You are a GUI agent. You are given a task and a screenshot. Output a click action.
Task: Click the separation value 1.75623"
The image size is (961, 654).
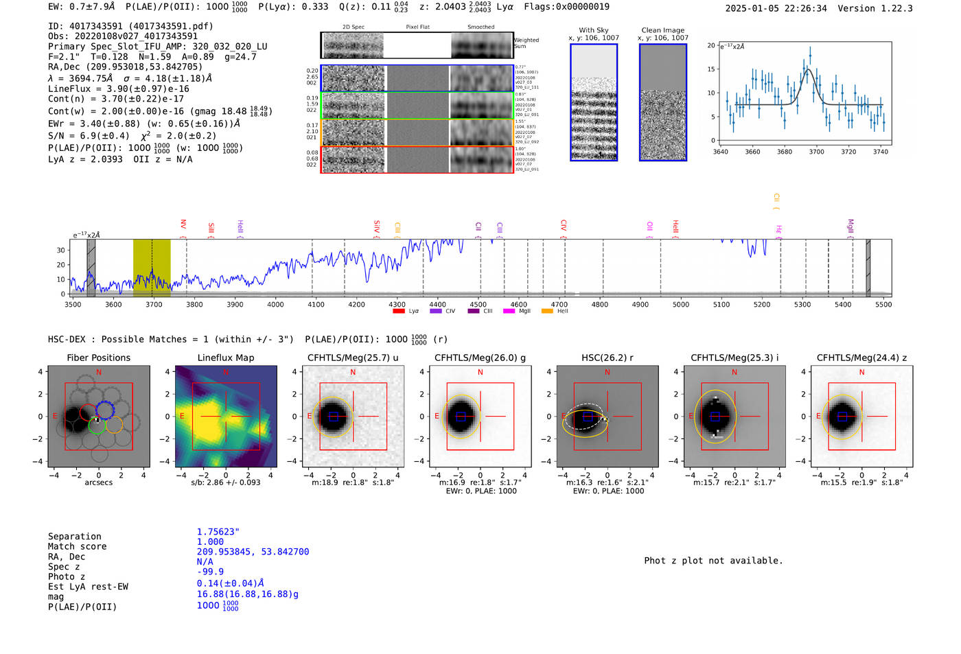pos(218,532)
